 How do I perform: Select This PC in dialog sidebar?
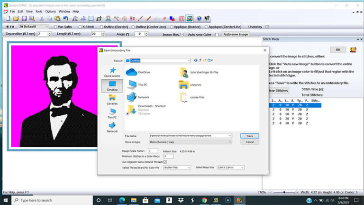(112, 114)
